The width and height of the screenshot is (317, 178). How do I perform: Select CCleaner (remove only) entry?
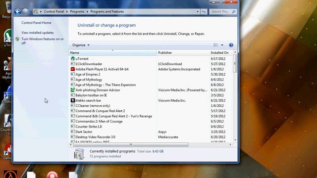pyautogui.click(x=93, y=105)
